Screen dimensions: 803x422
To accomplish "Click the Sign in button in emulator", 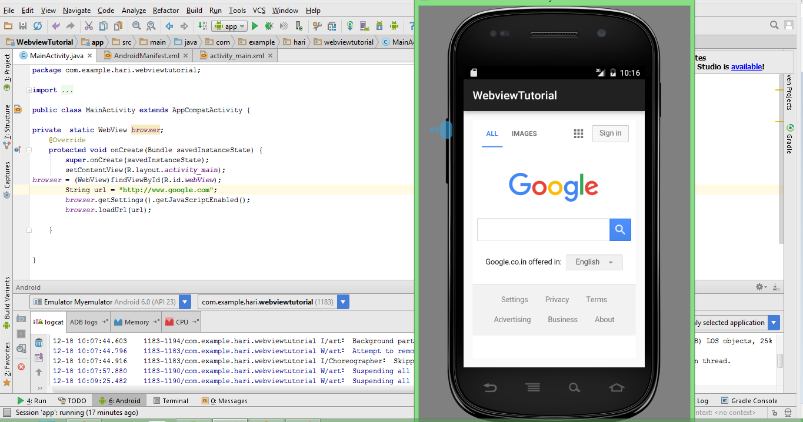I will tap(610, 133).
